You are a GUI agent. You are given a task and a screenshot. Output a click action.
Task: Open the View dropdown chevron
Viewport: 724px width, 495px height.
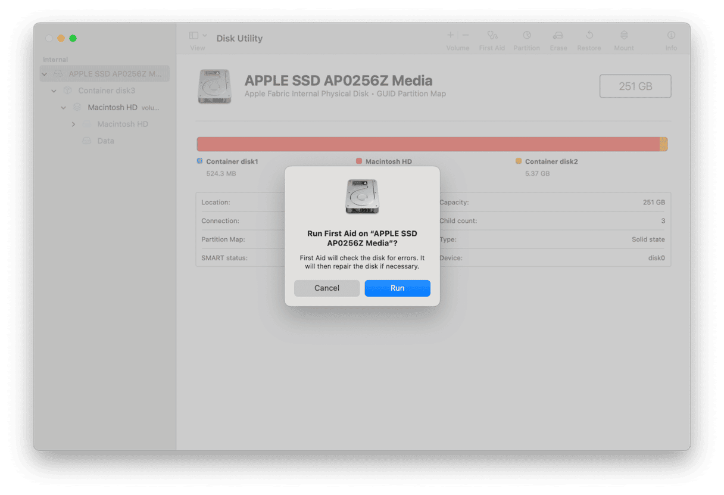205,36
